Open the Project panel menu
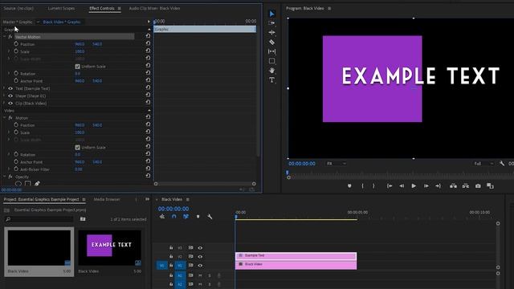 (84, 199)
